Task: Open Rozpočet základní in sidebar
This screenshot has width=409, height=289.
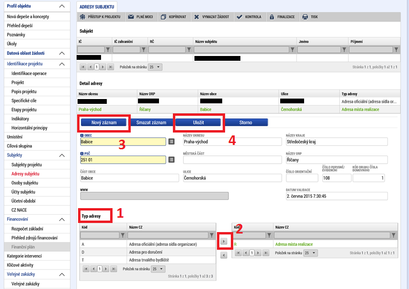Action: pos(37,229)
